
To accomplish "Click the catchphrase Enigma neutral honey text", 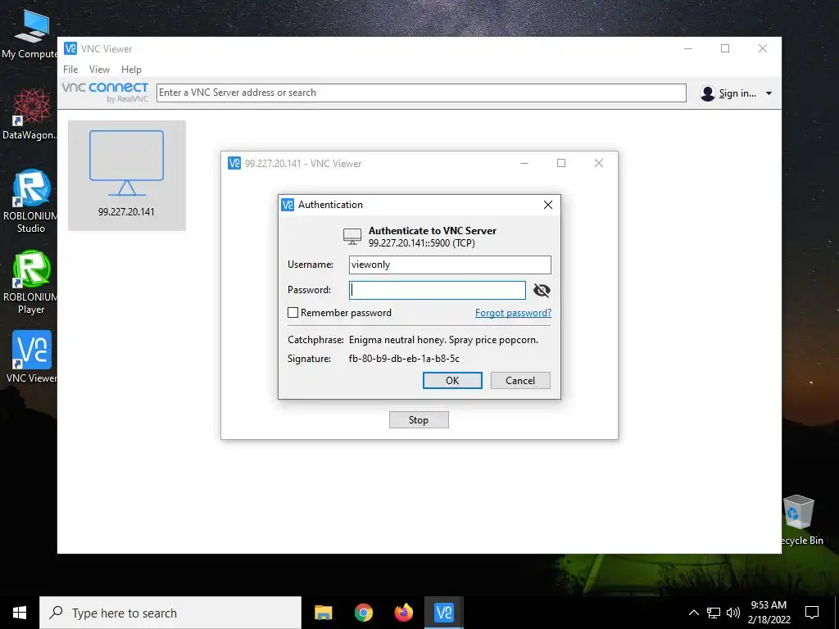I will pos(443,340).
